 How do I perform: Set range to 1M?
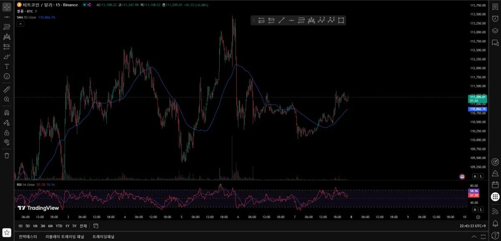(x=35, y=226)
